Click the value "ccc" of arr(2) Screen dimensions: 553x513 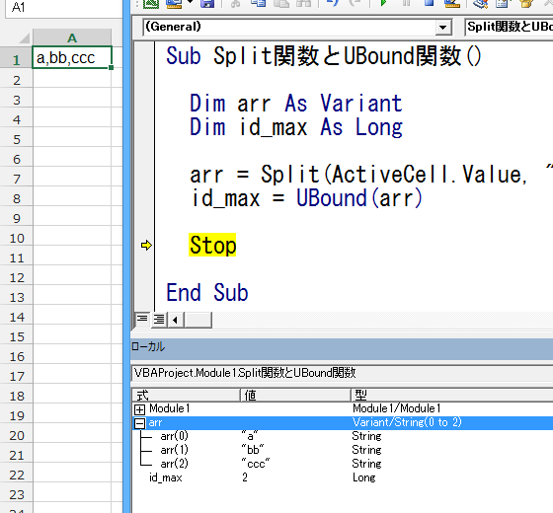point(256,464)
